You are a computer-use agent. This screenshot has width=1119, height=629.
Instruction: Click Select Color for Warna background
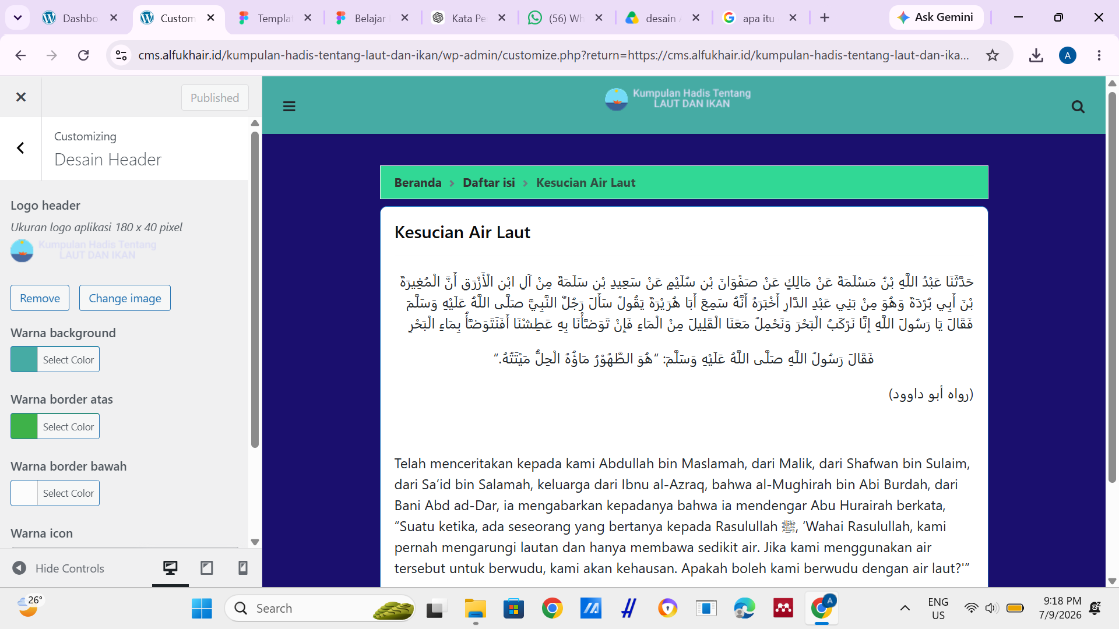68,359
